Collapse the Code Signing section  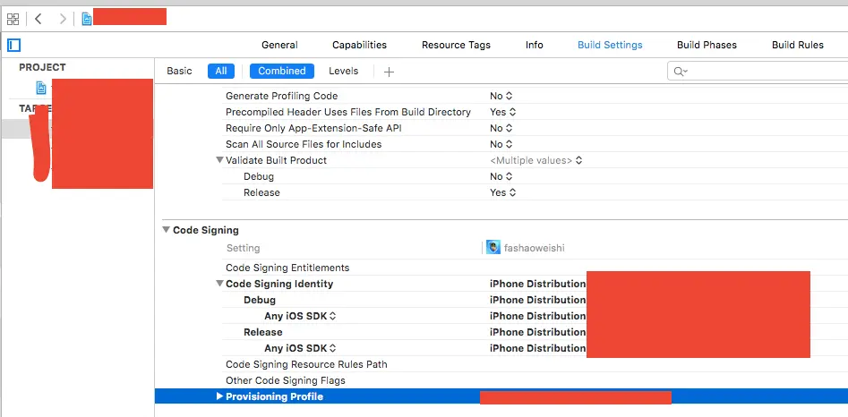coord(166,230)
